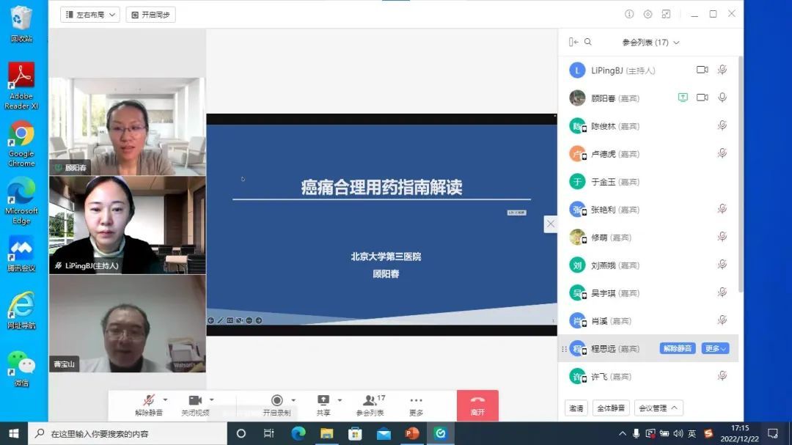Start recording with 开启录制 icon
Image resolution: width=792 pixels, height=445 pixels.
point(276,400)
